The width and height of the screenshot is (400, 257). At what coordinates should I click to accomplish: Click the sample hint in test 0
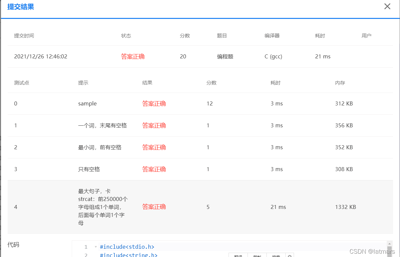tap(87, 103)
